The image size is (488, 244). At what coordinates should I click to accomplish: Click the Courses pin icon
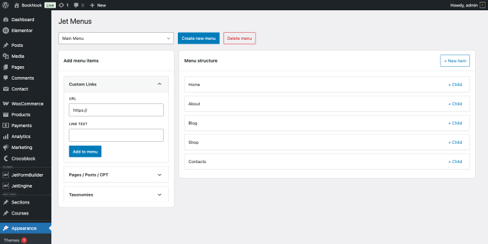(x=6, y=213)
